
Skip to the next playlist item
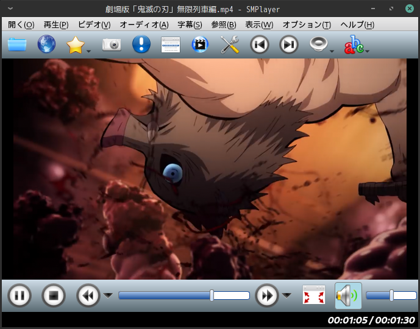point(289,44)
